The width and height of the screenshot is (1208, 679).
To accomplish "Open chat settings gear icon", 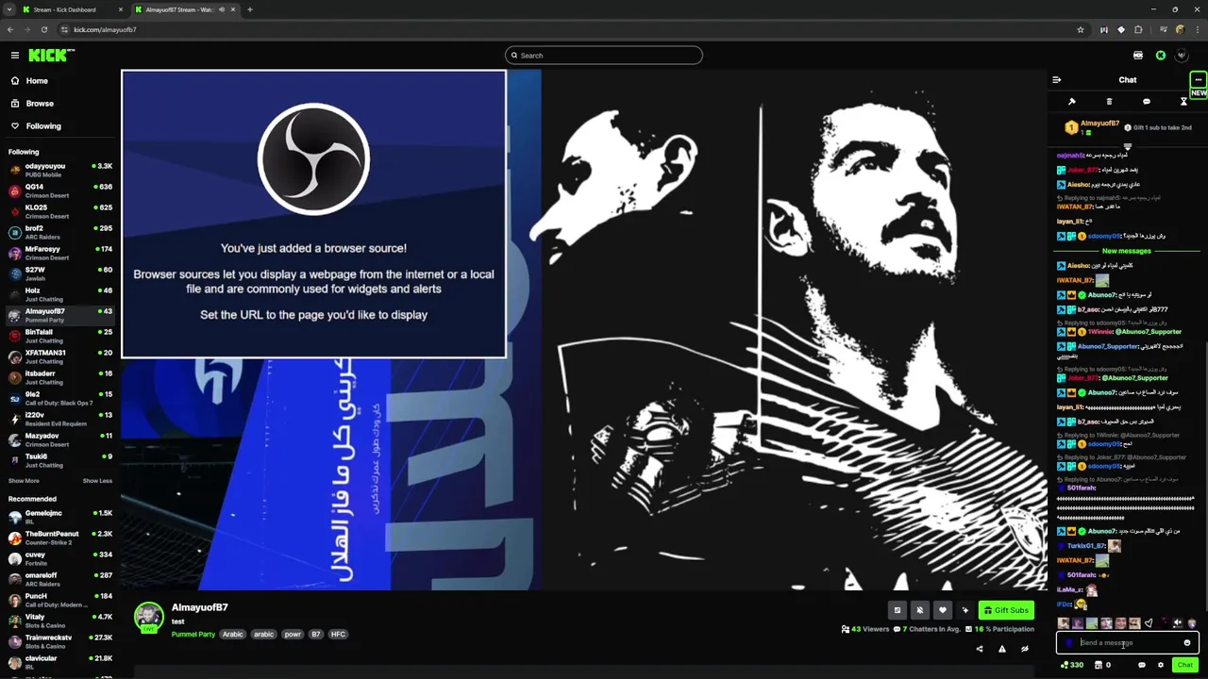I will (1161, 665).
